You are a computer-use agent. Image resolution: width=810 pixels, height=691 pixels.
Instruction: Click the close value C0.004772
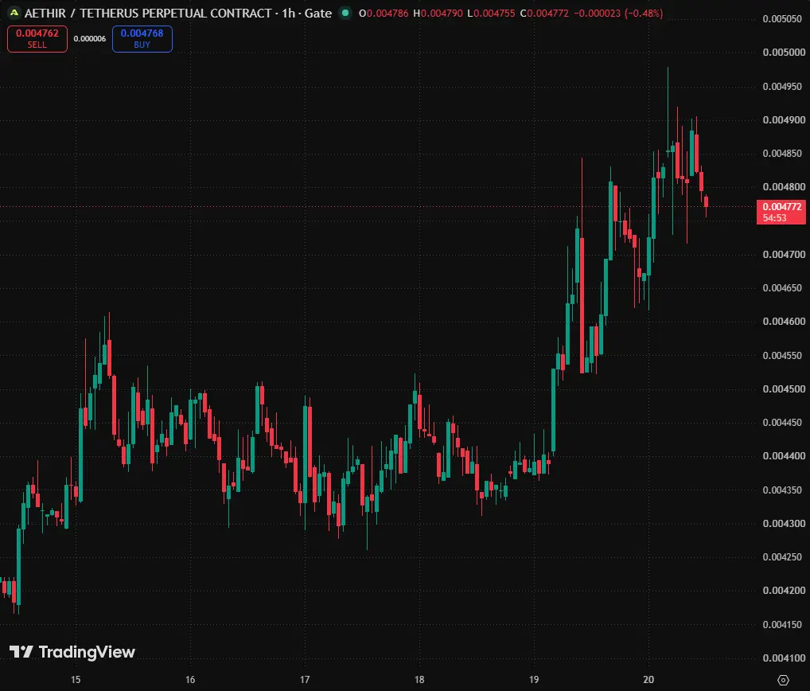pyautogui.click(x=544, y=14)
